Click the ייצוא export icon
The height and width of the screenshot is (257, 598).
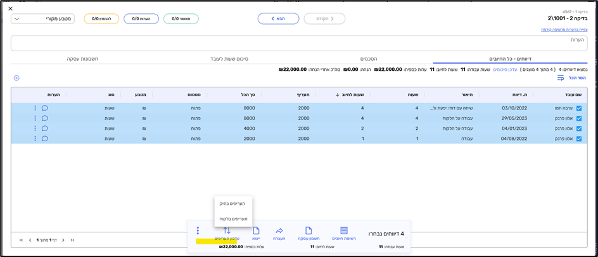click(x=256, y=231)
